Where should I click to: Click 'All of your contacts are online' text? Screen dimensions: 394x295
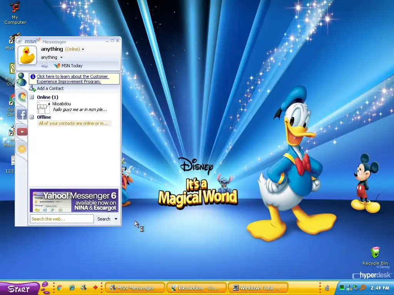point(73,123)
